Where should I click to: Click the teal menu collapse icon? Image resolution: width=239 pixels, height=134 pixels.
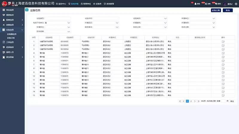tap(27, 10)
